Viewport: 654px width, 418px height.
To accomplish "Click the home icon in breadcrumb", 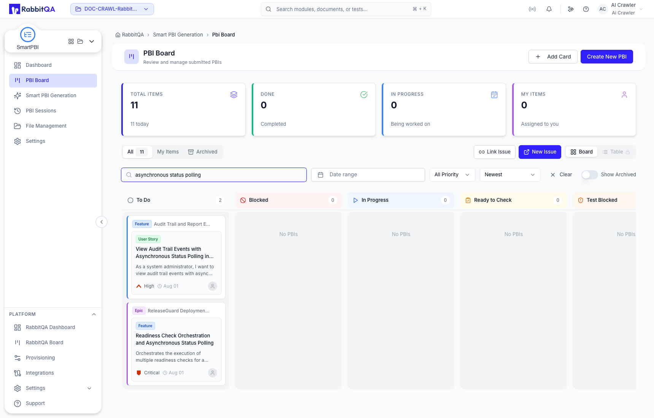I will (118, 35).
